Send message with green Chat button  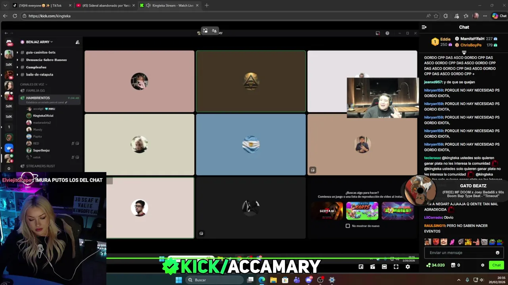coord(496,265)
